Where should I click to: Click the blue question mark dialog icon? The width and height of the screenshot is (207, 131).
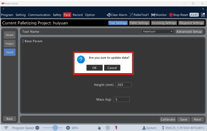(x=81, y=59)
